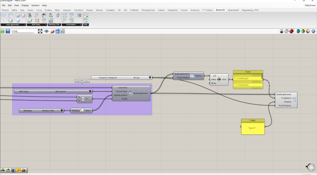The width and height of the screenshot is (317, 175).
Task: Select the profile I-beam component in BIM Data
Action: coord(37,15)
